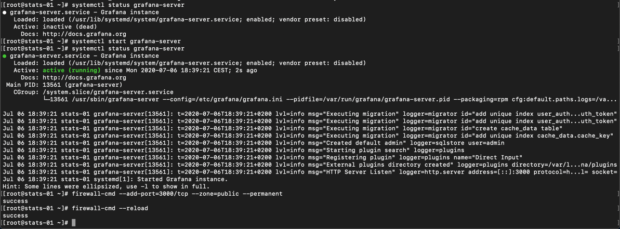
Task: Click the CGroup /system.slice/grafana-server.service path
Action: (108, 92)
